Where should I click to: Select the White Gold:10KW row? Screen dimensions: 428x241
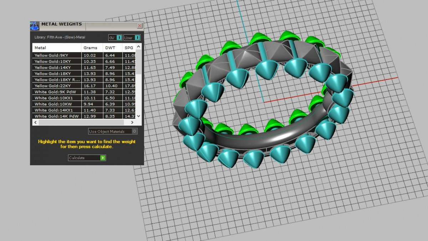coord(57,104)
